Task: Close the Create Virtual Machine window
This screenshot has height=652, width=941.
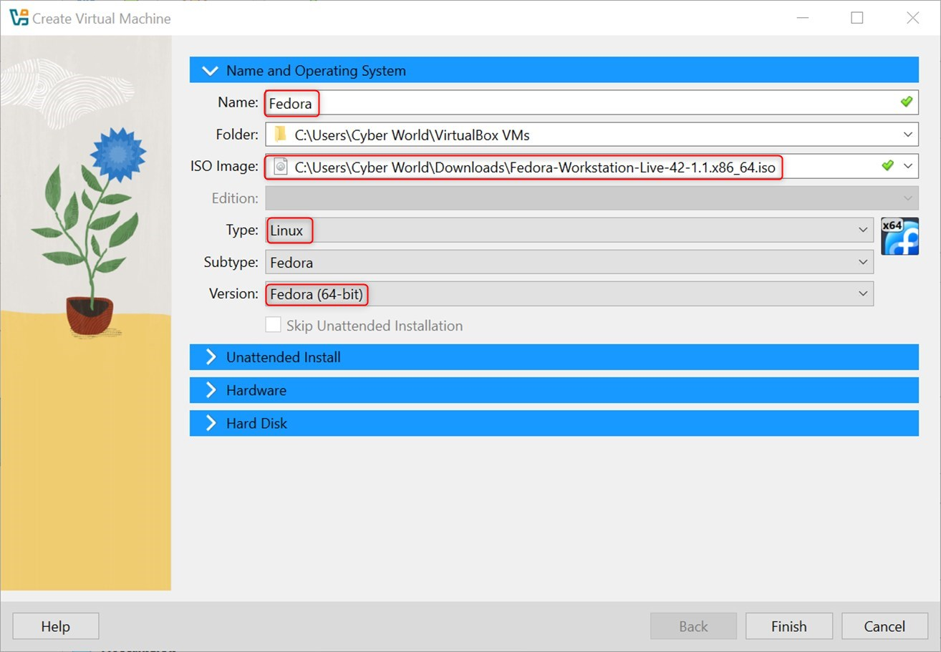Action: 912,18
